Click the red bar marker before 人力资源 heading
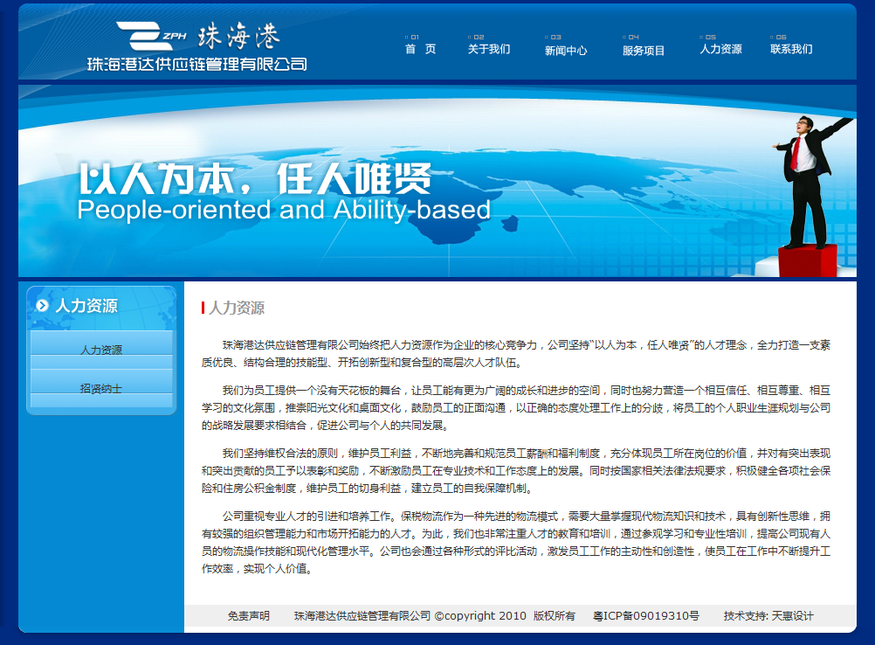This screenshot has height=645, width=875. click(x=203, y=308)
